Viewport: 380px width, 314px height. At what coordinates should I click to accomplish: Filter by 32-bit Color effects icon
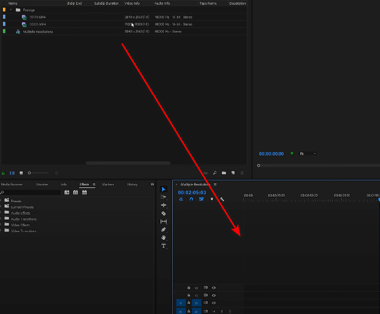[76, 192]
